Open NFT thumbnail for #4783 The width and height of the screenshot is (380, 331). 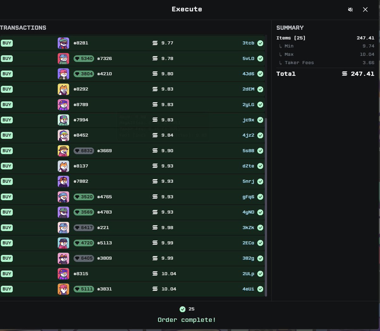[63, 212]
